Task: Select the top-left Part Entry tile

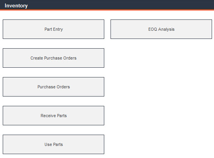Action: click(x=53, y=29)
